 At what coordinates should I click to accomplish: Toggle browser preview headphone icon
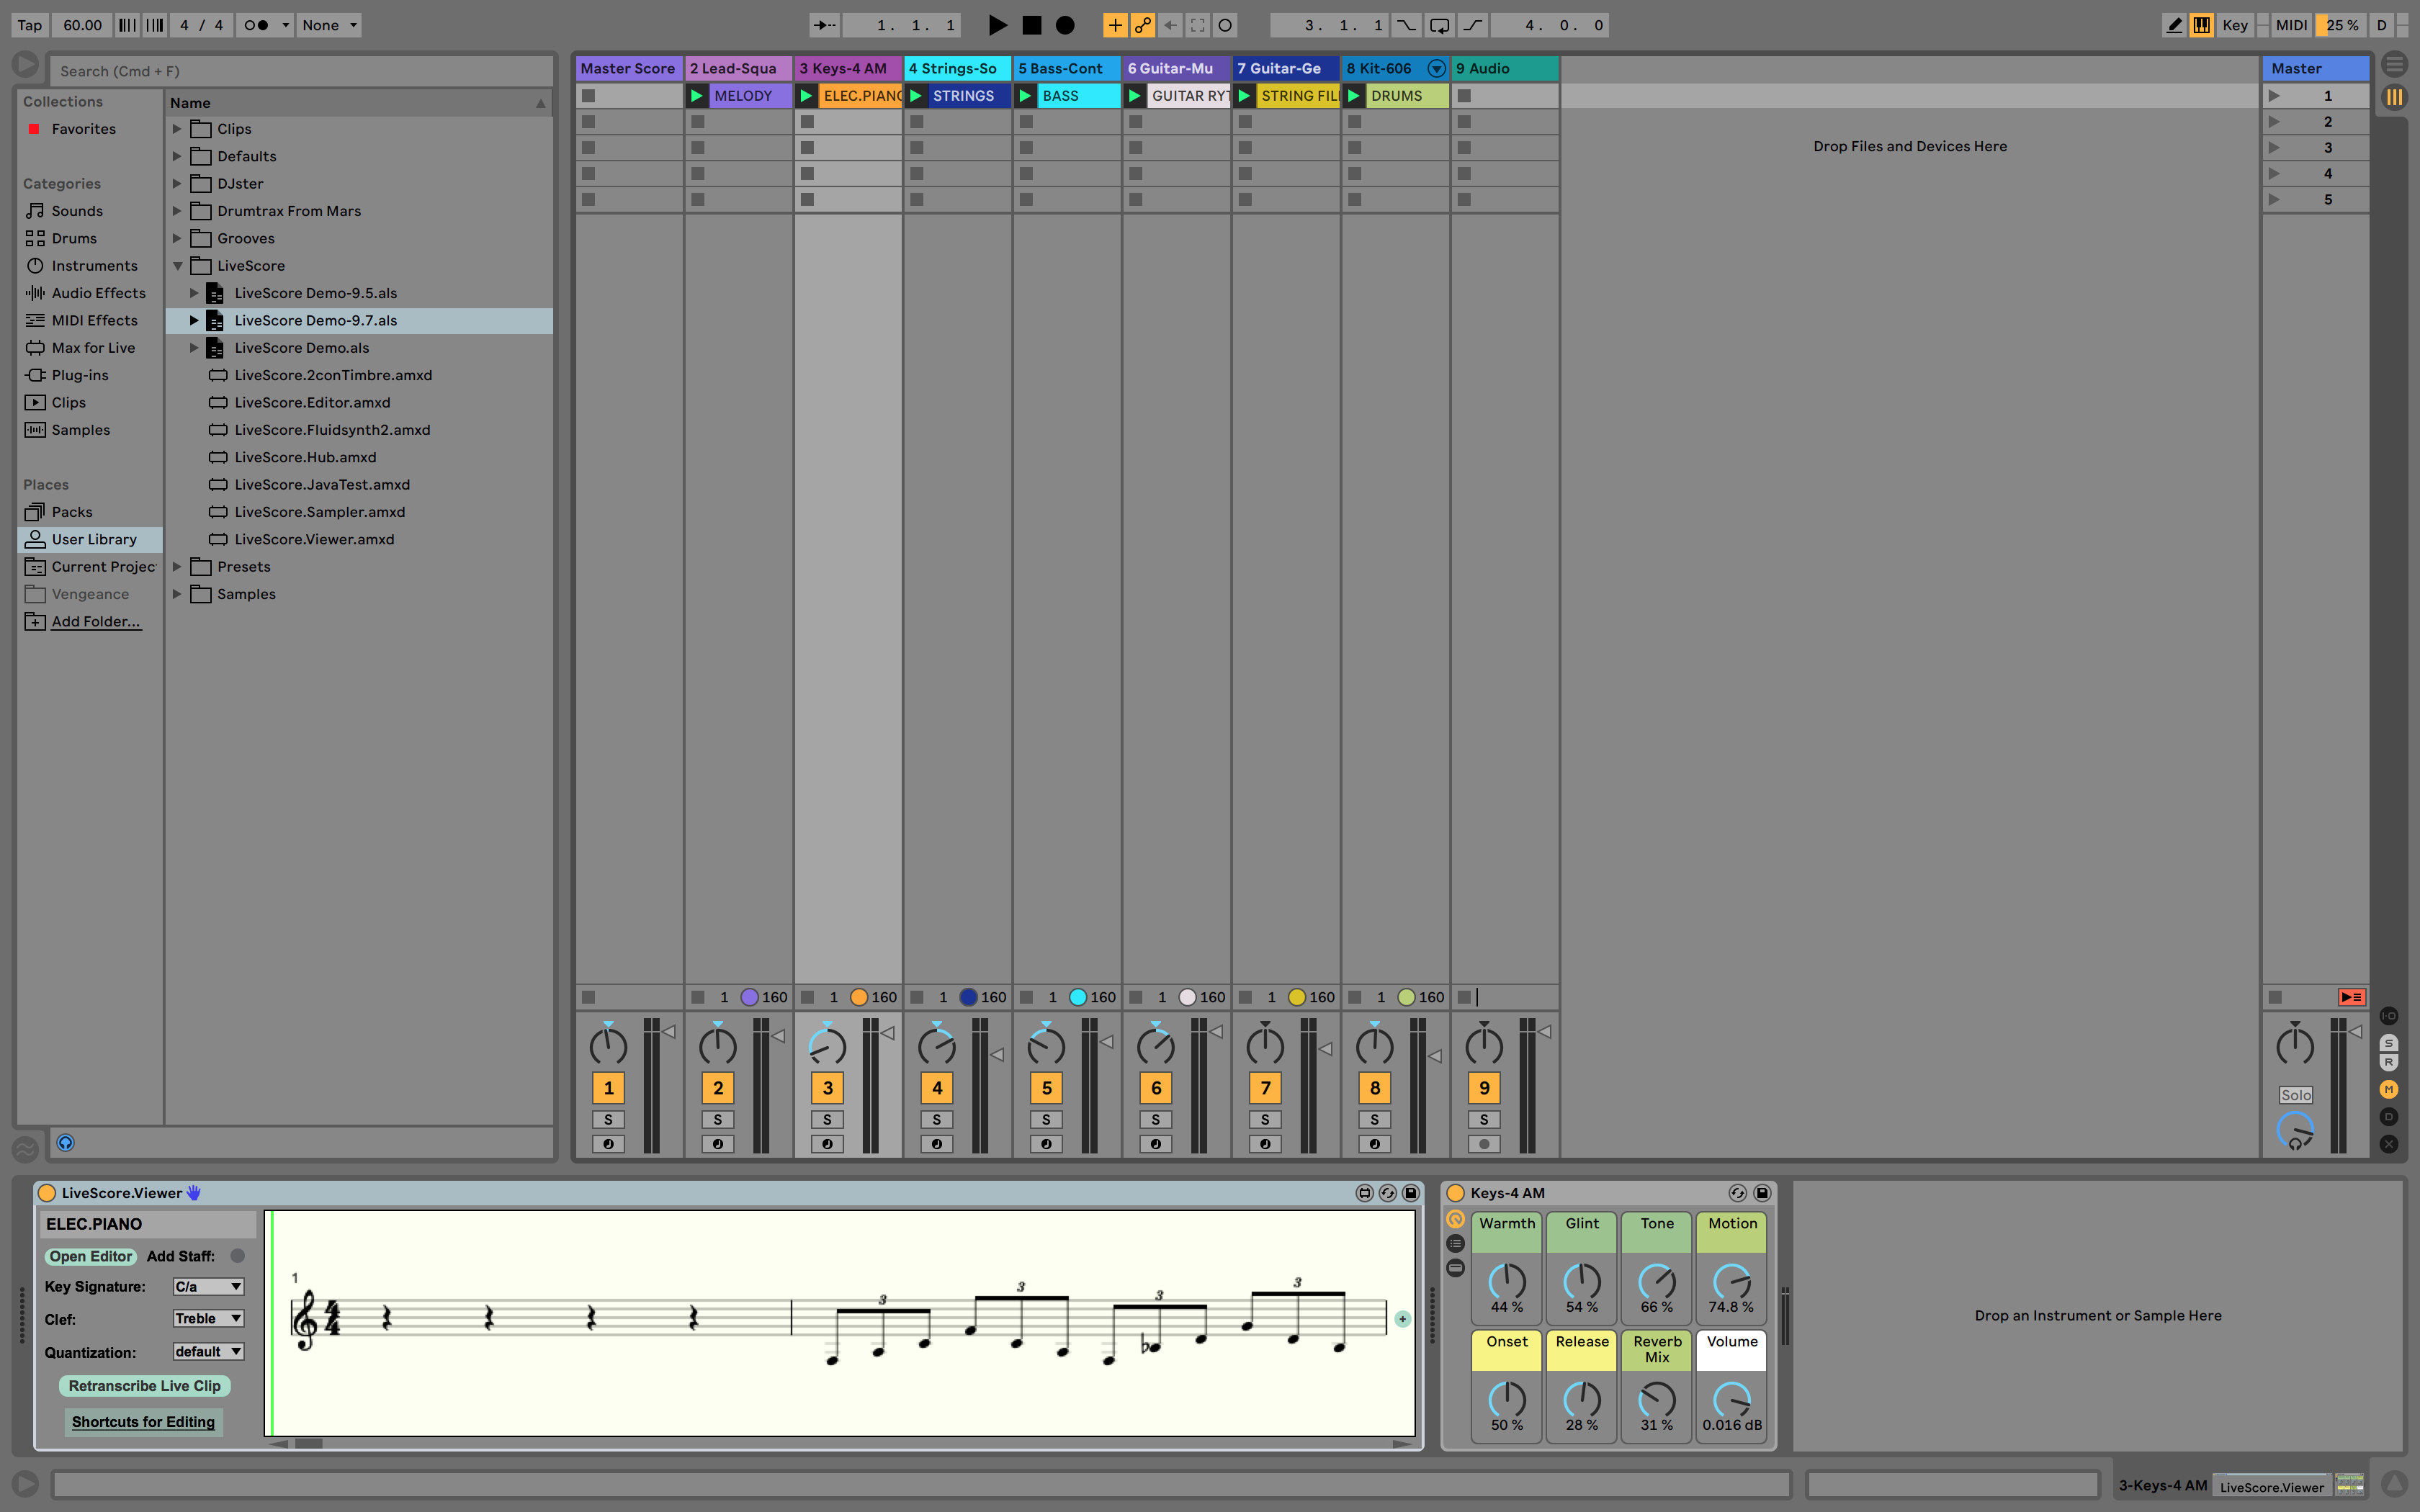click(65, 1143)
